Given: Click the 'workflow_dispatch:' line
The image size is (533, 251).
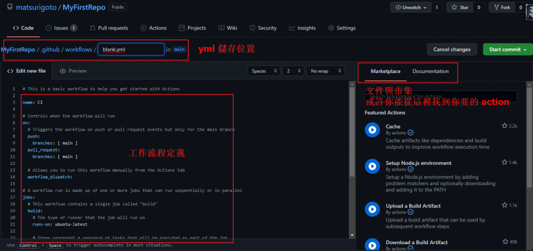Looking at the screenshot, I should click(50, 177).
